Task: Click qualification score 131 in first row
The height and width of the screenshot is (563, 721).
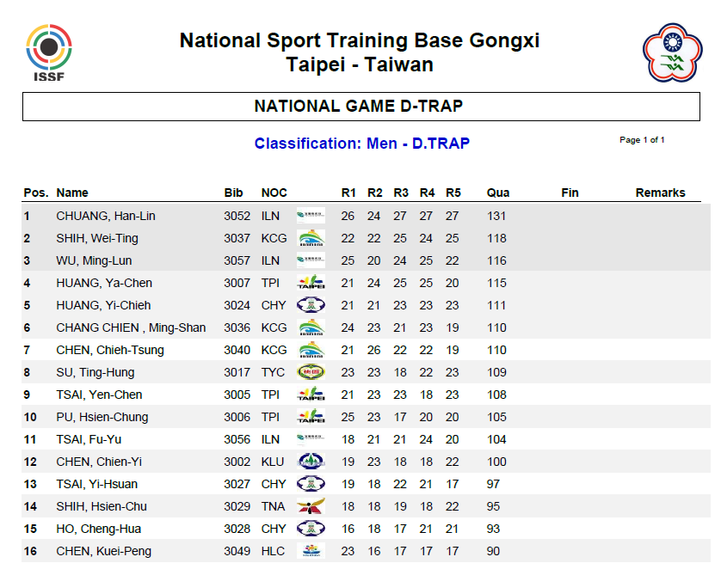Action: (x=496, y=216)
